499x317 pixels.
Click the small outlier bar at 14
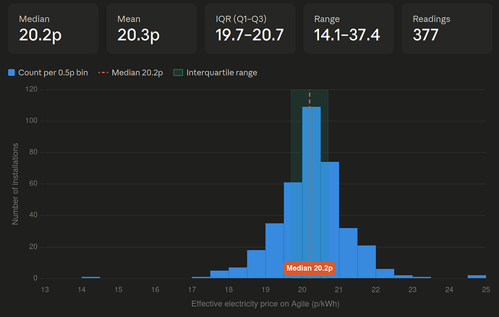tap(90, 277)
